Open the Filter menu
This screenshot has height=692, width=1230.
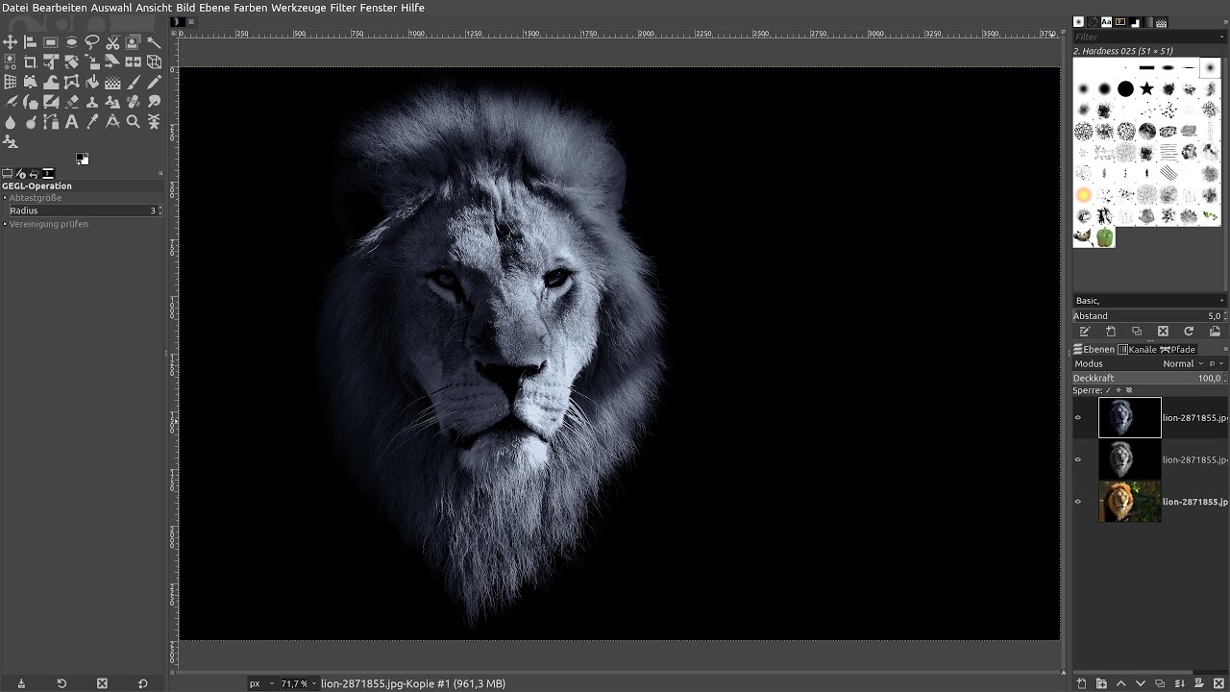point(341,8)
